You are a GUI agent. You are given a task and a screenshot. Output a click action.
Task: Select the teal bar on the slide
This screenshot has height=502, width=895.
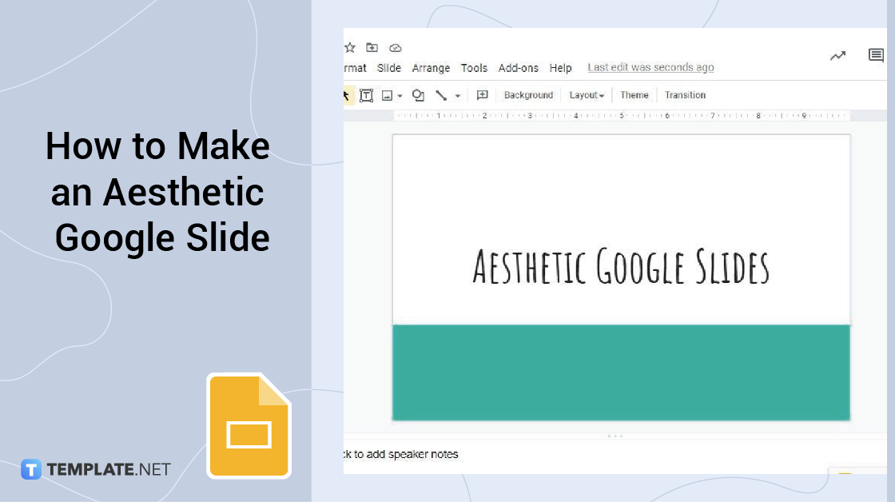(621, 372)
